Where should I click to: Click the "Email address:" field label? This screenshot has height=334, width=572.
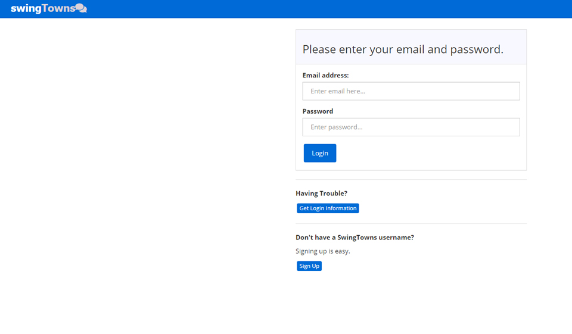[325, 76]
